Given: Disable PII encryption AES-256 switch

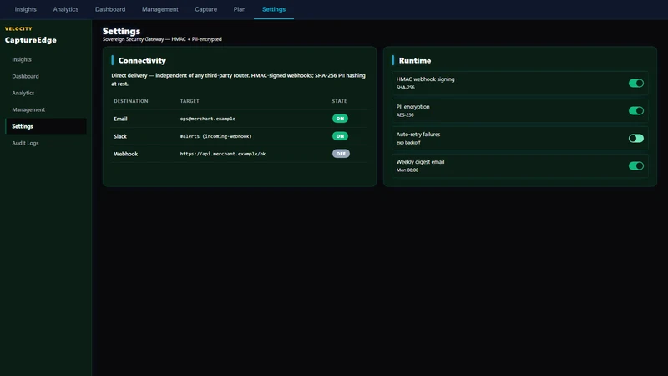Looking at the screenshot, I should point(636,111).
